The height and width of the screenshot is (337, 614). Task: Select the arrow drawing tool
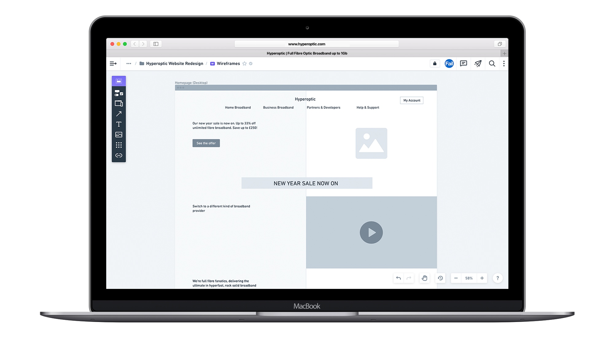(119, 114)
